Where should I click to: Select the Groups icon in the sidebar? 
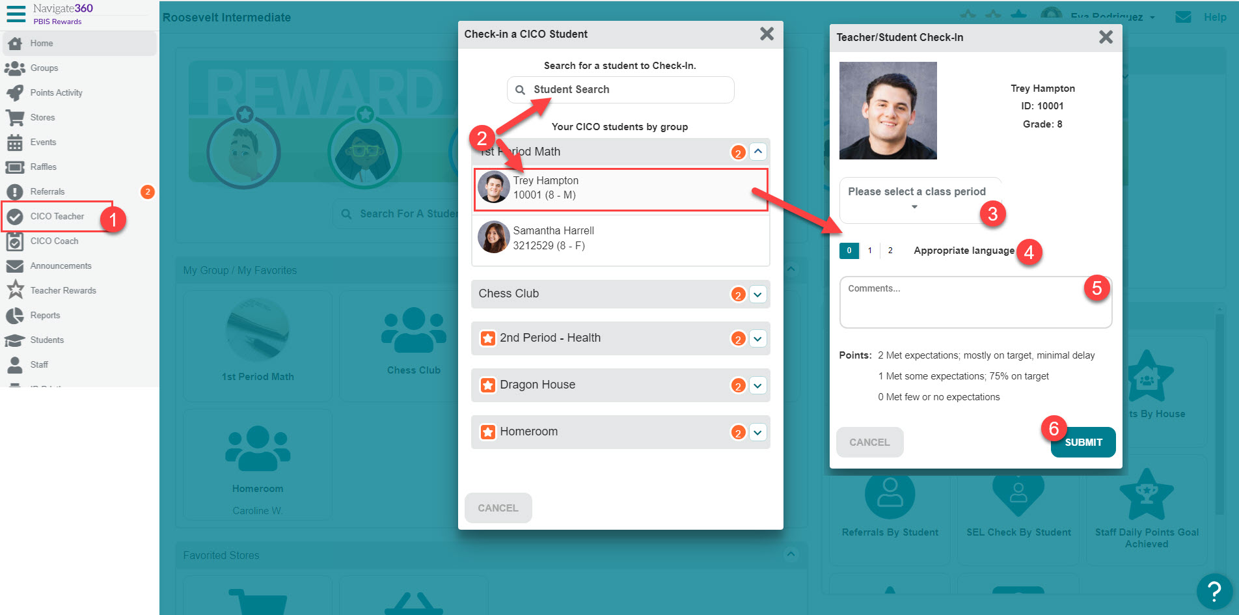pos(16,68)
